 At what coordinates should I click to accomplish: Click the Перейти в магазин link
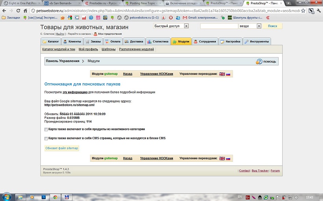pyautogui.click(x=80, y=34)
